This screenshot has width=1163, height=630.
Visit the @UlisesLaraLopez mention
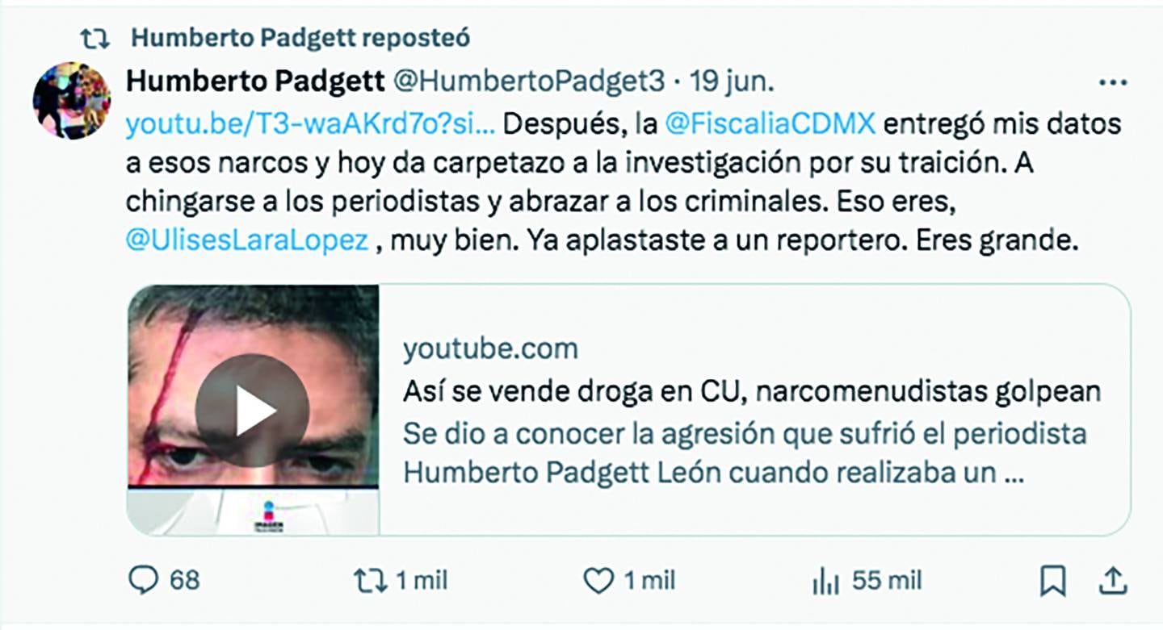pyautogui.click(x=248, y=241)
